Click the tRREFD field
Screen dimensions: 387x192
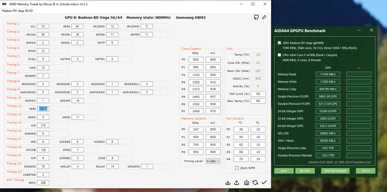(x=43, y=76)
